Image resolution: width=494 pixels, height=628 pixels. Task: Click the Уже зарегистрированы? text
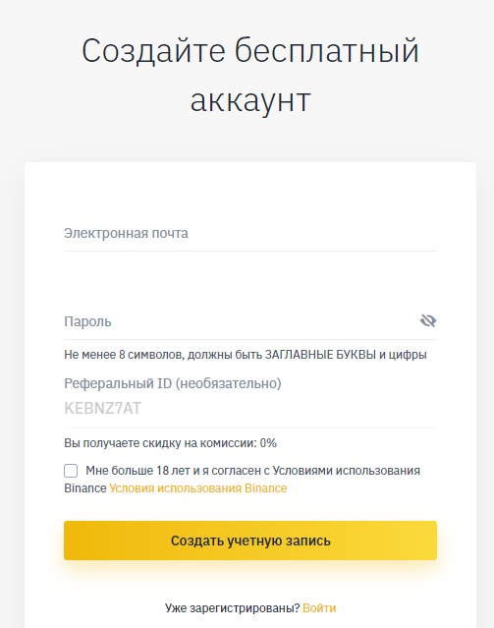[232, 608]
